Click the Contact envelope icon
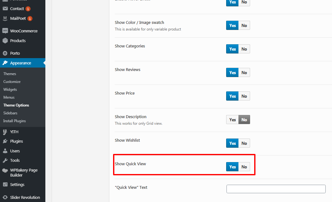 coord(5,9)
